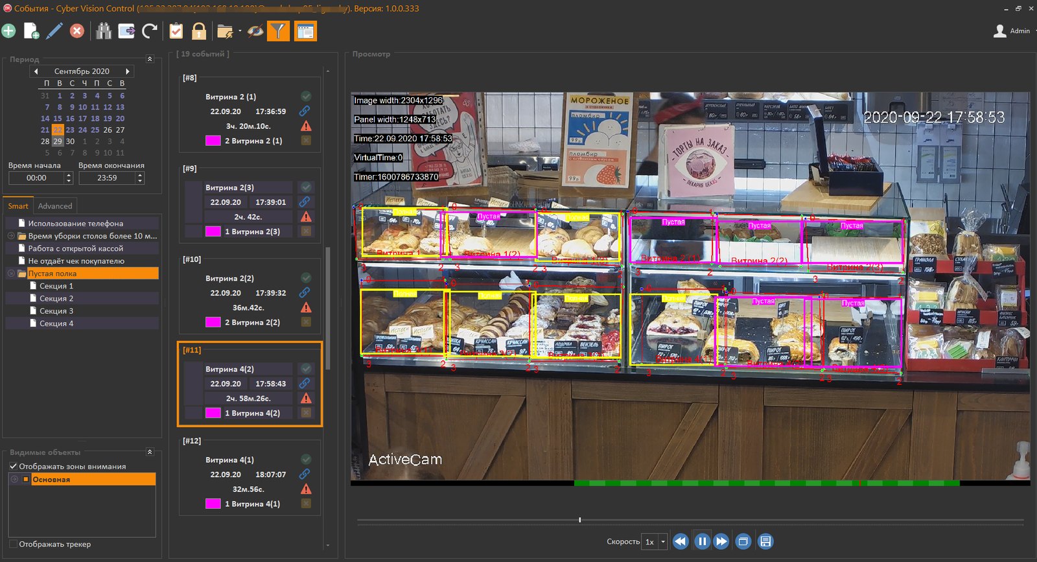The width and height of the screenshot is (1037, 562).
Task: Enable Отображать трекер checkbox
Action: pyautogui.click(x=13, y=544)
